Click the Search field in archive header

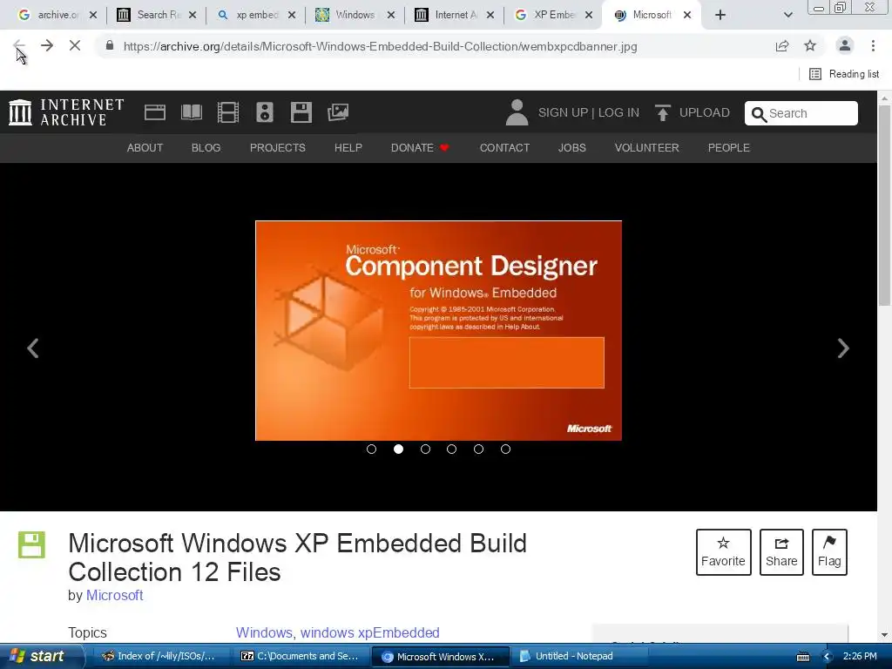pyautogui.click(x=801, y=113)
